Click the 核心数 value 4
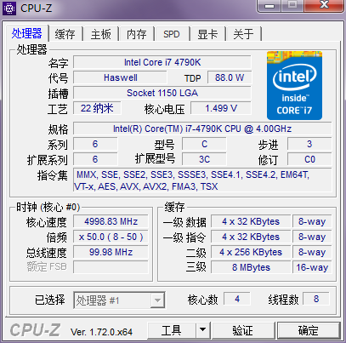This screenshot has width=346, height=343. (237, 299)
